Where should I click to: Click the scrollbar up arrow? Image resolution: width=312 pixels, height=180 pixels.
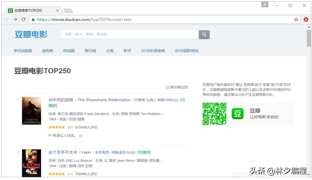click(x=309, y=27)
